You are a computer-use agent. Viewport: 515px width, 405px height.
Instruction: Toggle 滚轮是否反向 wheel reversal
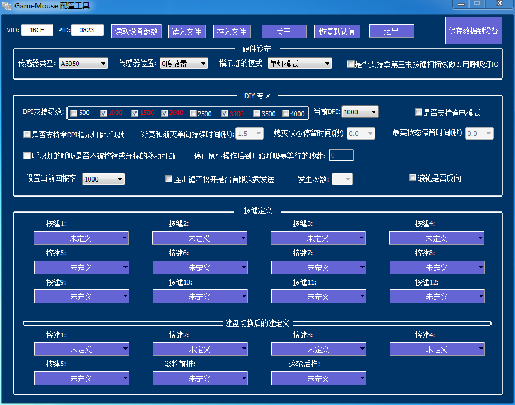[411, 177]
